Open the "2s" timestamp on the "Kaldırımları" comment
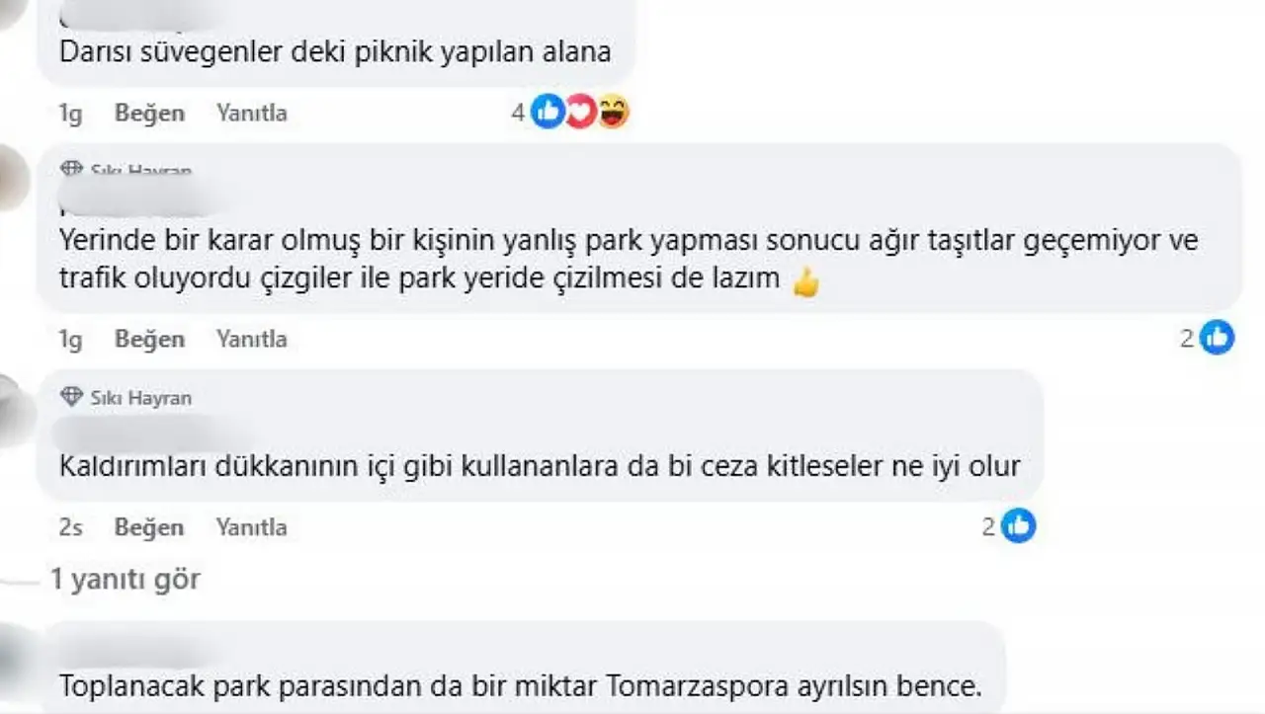Image resolution: width=1265 pixels, height=714 pixels. [70, 527]
